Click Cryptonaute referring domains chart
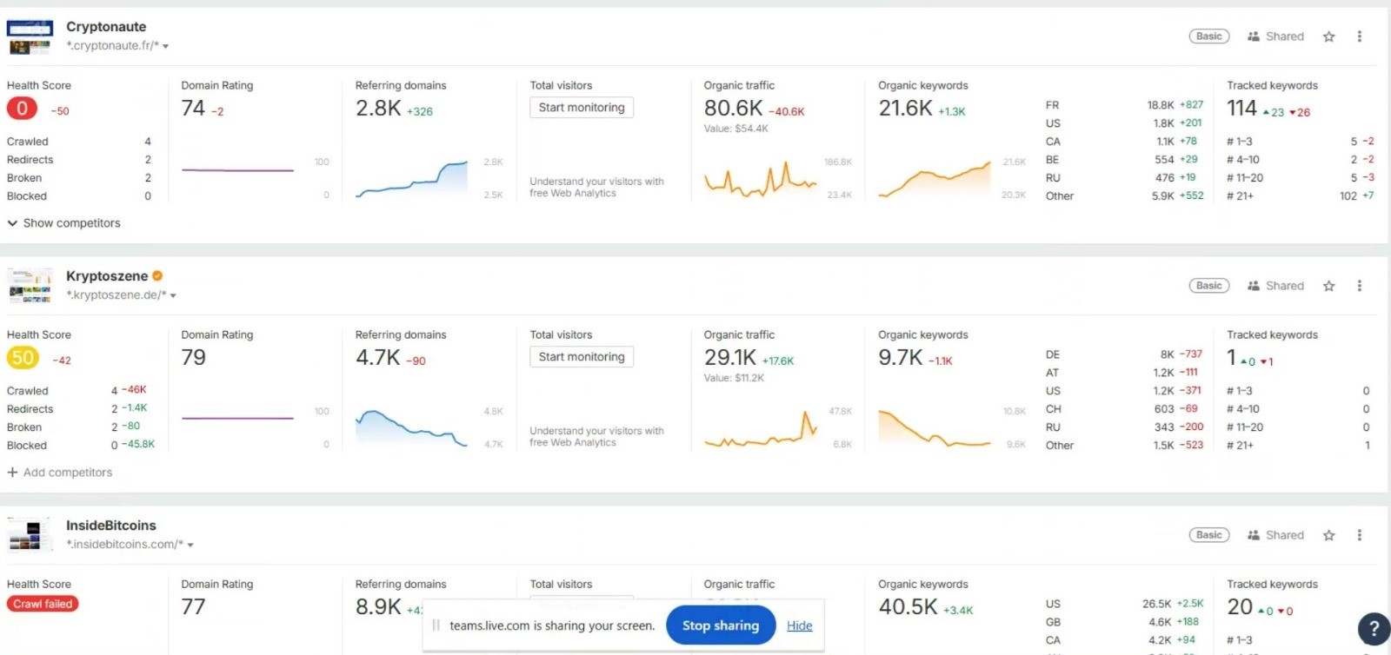Image resolution: width=1391 pixels, height=655 pixels. click(412, 179)
